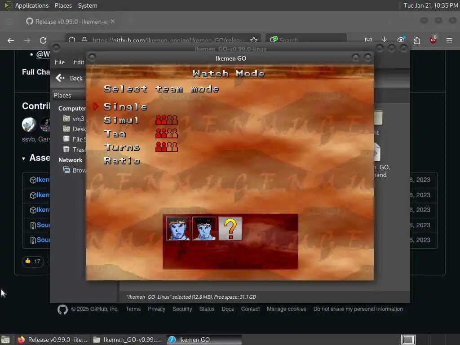Click Back in the file manager
This screenshot has height=345, width=460.
tap(69, 78)
